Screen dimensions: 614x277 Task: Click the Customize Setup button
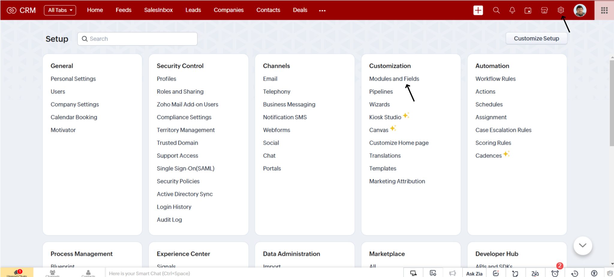click(536, 38)
